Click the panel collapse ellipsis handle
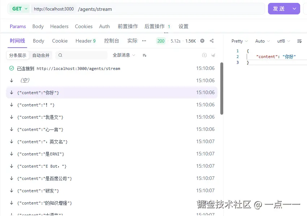The height and width of the screenshot is (216, 307). (166, 33)
